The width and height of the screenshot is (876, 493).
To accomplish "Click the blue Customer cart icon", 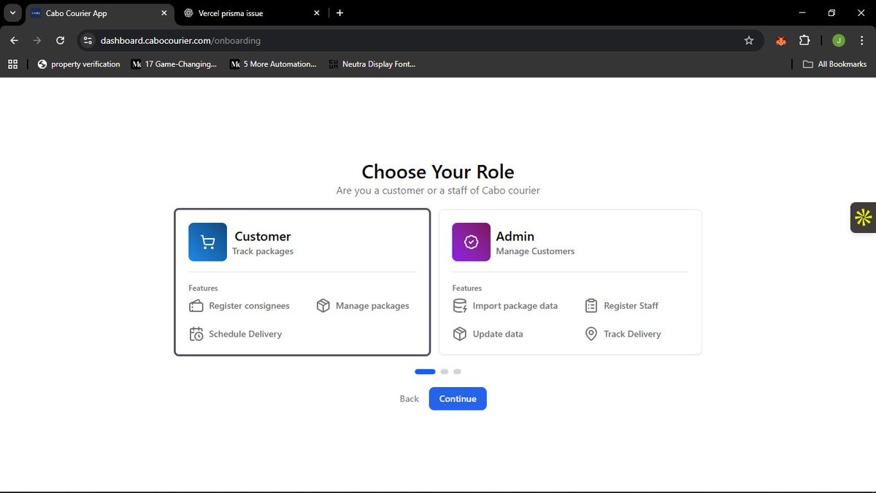I will [207, 242].
